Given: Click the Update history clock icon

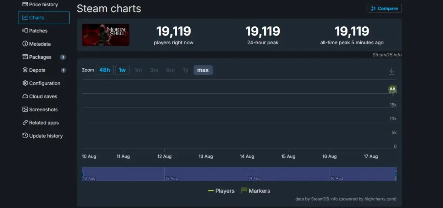Looking at the screenshot, I should pyautogui.click(x=25, y=136).
